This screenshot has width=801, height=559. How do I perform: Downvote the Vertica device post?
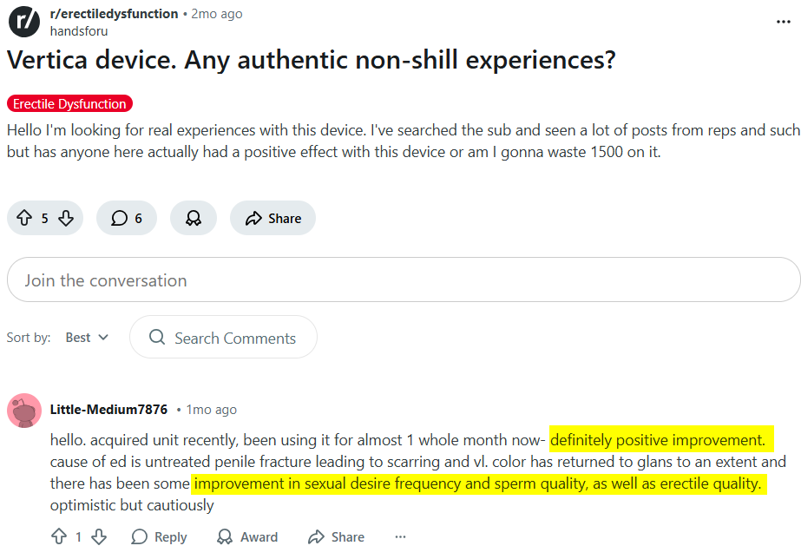point(66,218)
